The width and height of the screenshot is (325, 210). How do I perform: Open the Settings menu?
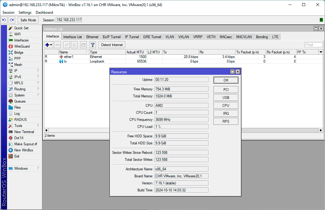point(25,13)
